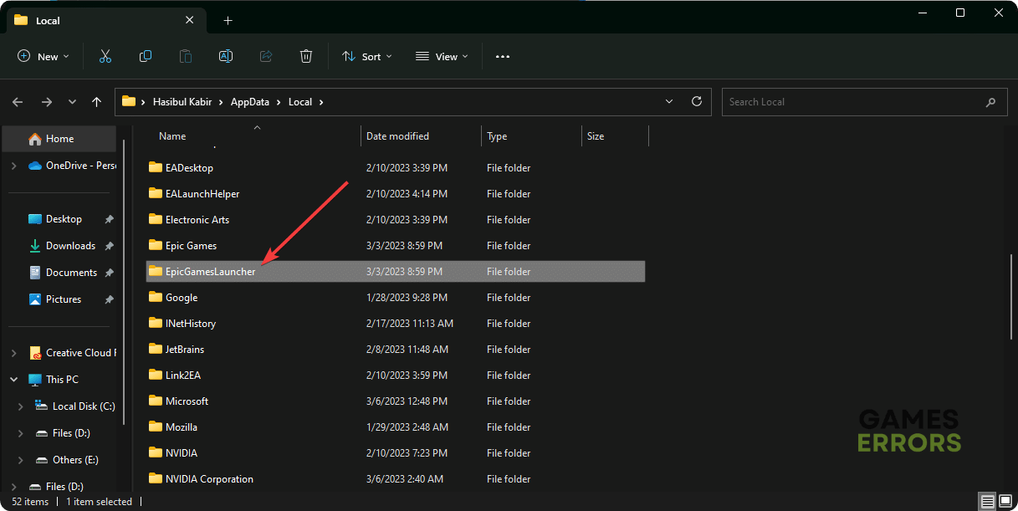Select the Epic Games folder
The height and width of the screenshot is (511, 1018).
click(191, 246)
